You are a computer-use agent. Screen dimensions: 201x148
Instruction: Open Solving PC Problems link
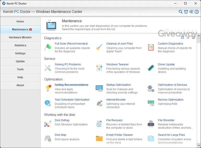point(68,64)
